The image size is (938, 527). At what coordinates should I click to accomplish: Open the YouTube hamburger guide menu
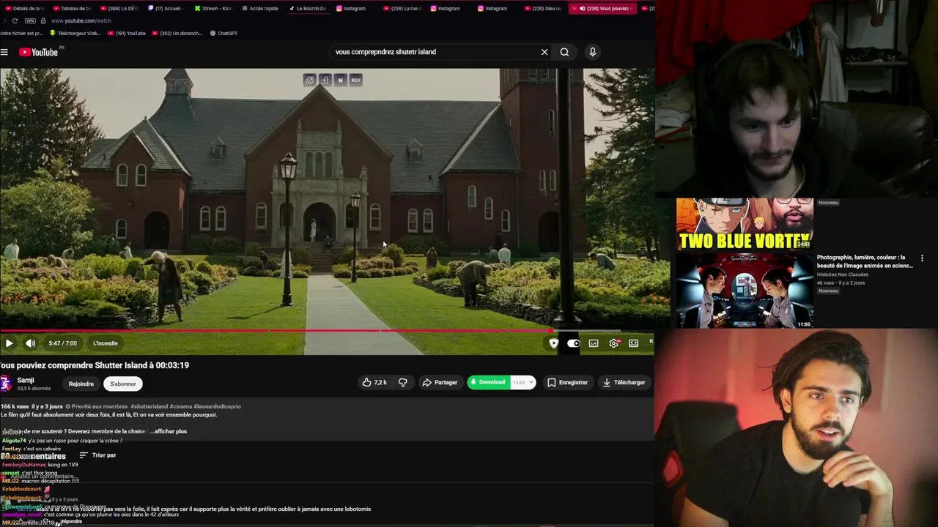point(4,52)
